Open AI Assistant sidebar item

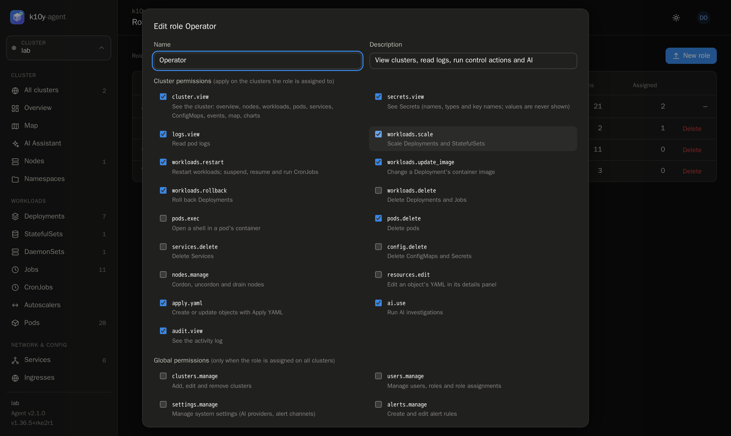pos(59,143)
